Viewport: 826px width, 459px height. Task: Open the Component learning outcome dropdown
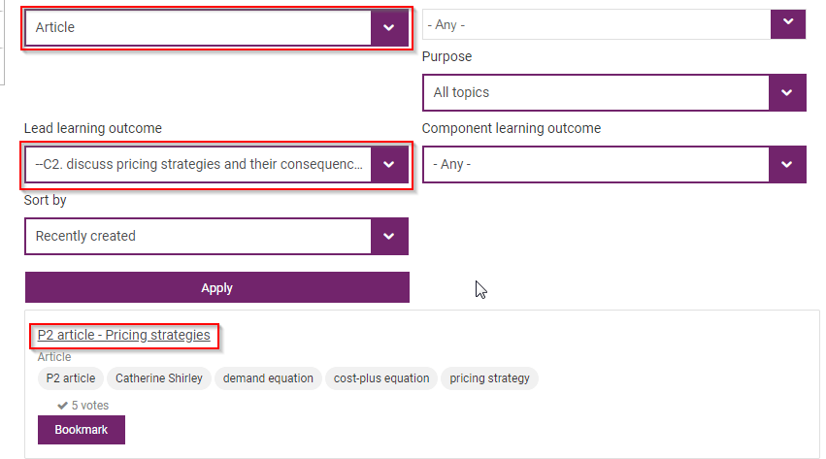pos(596,164)
